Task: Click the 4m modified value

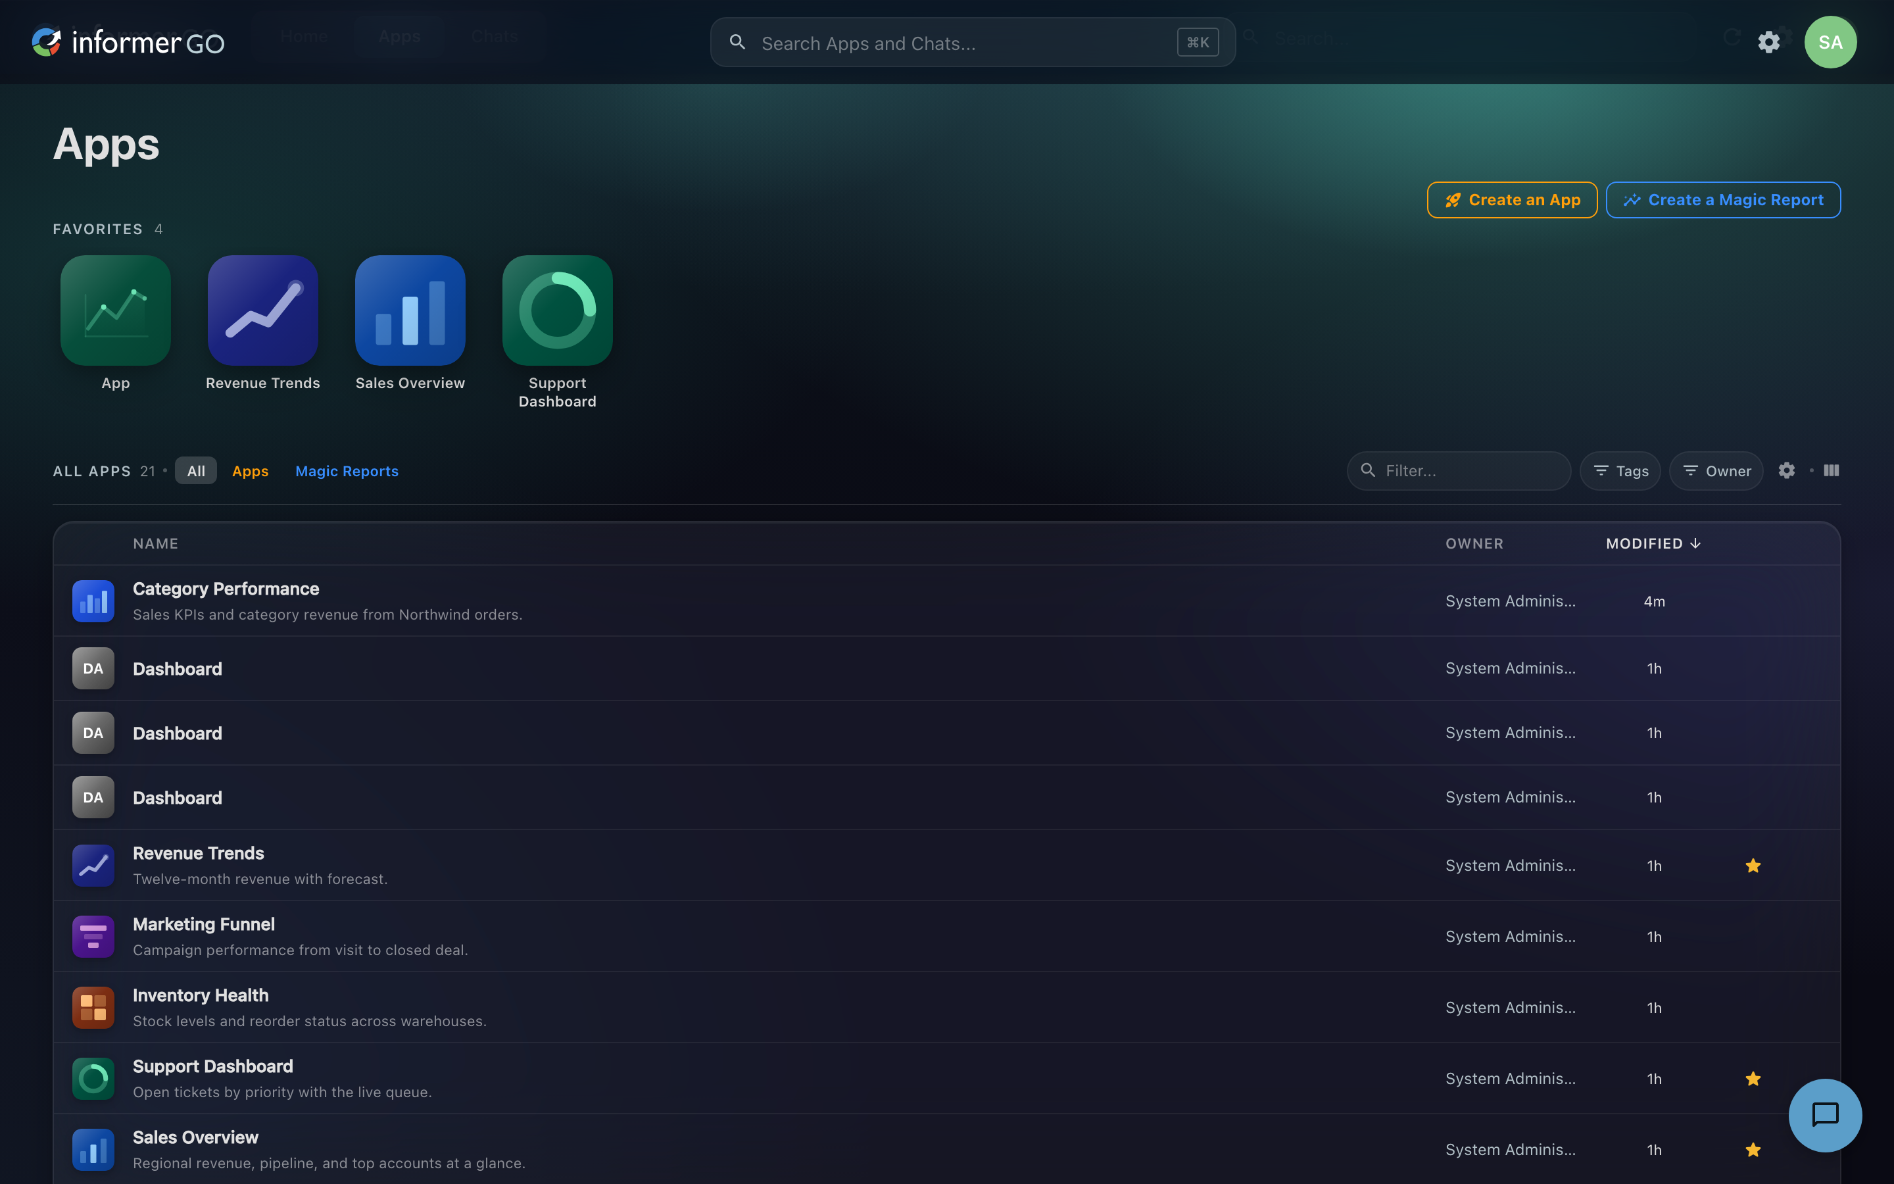Action: click(1655, 601)
